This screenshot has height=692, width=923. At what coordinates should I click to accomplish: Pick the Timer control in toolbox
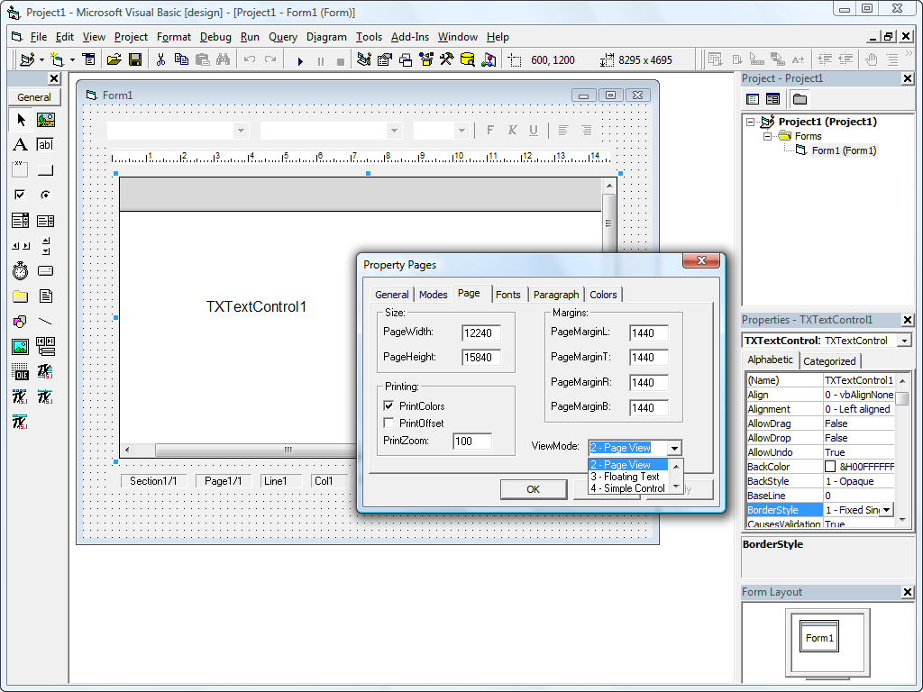(x=20, y=270)
